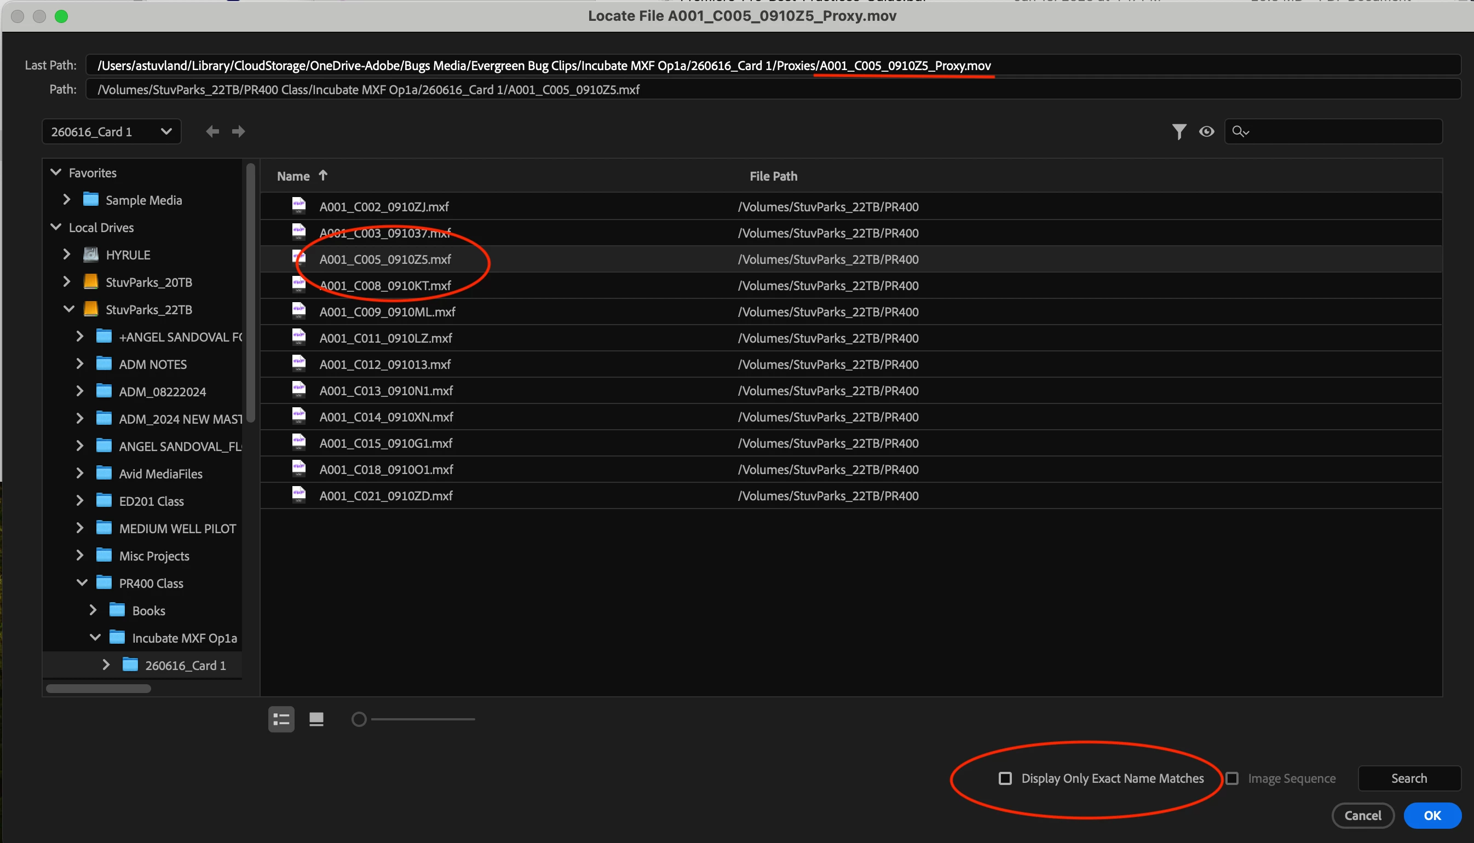Expand the 260616_Card 1 tree folder
The height and width of the screenshot is (843, 1474).
(106, 665)
